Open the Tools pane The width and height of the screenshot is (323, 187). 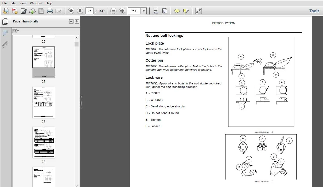click(x=314, y=11)
